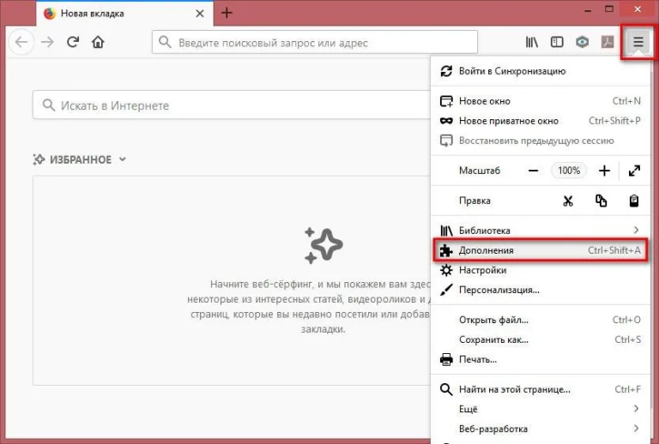The height and width of the screenshot is (444, 659).
Task: Click the printer icon beside Печать
Action: point(446,359)
